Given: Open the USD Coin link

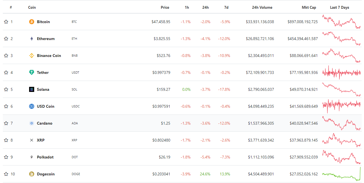Looking at the screenshot, I should [45, 106].
